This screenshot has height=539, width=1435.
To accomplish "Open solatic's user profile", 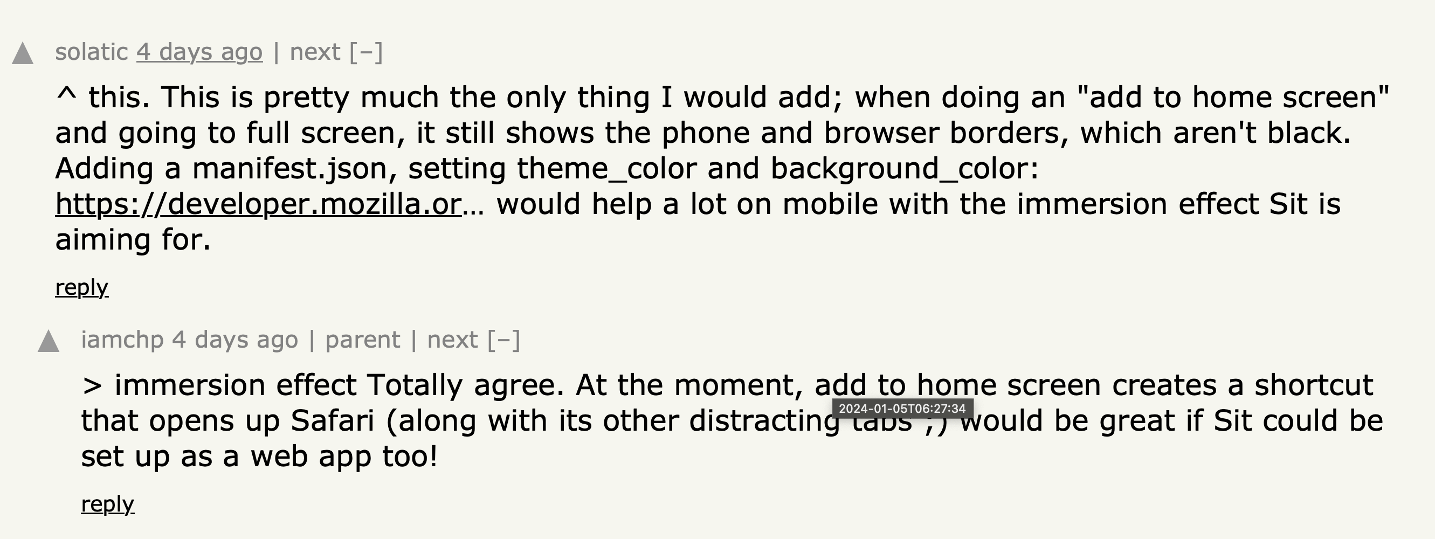I will pyautogui.click(x=92, y=52).
